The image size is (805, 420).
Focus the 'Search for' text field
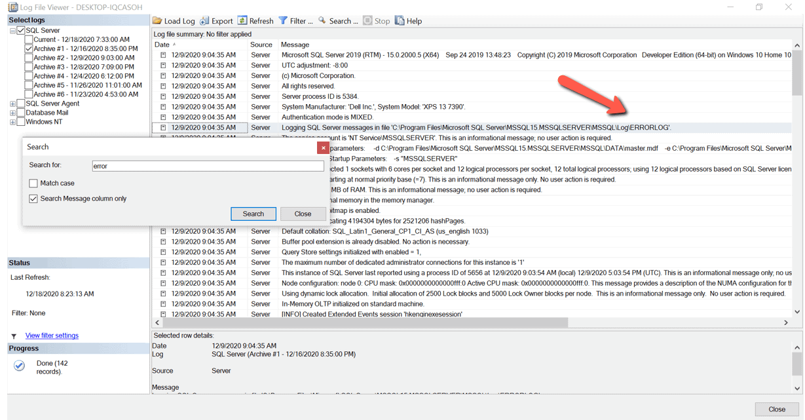pyautogui.click(x=208, y=166)
